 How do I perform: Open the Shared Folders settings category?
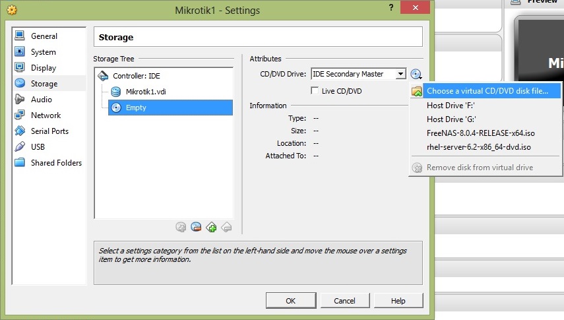(49, 163)
